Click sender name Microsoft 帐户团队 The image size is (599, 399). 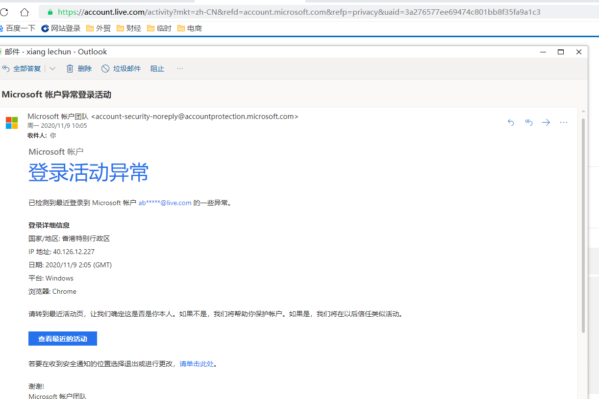pos(58,117)
